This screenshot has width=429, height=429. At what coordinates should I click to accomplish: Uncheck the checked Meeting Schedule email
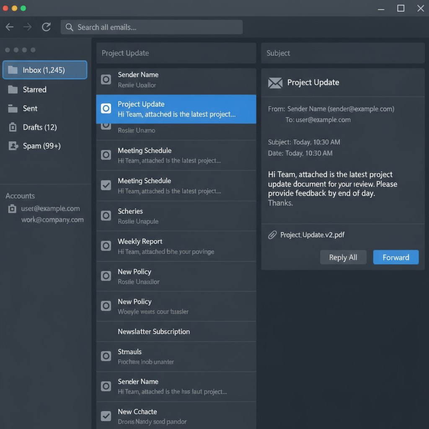(106, 185)
